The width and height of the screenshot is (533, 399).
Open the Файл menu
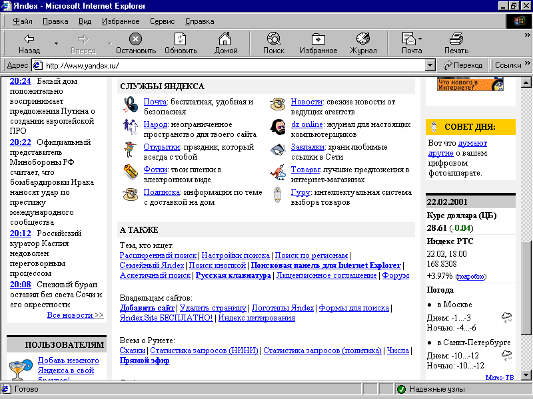[x=22, y=21]
